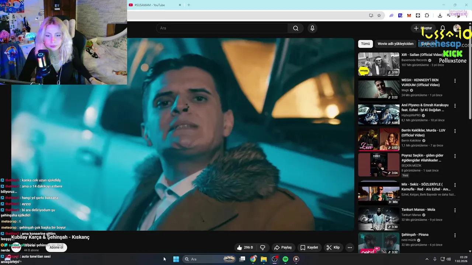The width and height of the screenshot is (472, 265).
Task: Dislike the video with thumbs-down
Action: 263,247
